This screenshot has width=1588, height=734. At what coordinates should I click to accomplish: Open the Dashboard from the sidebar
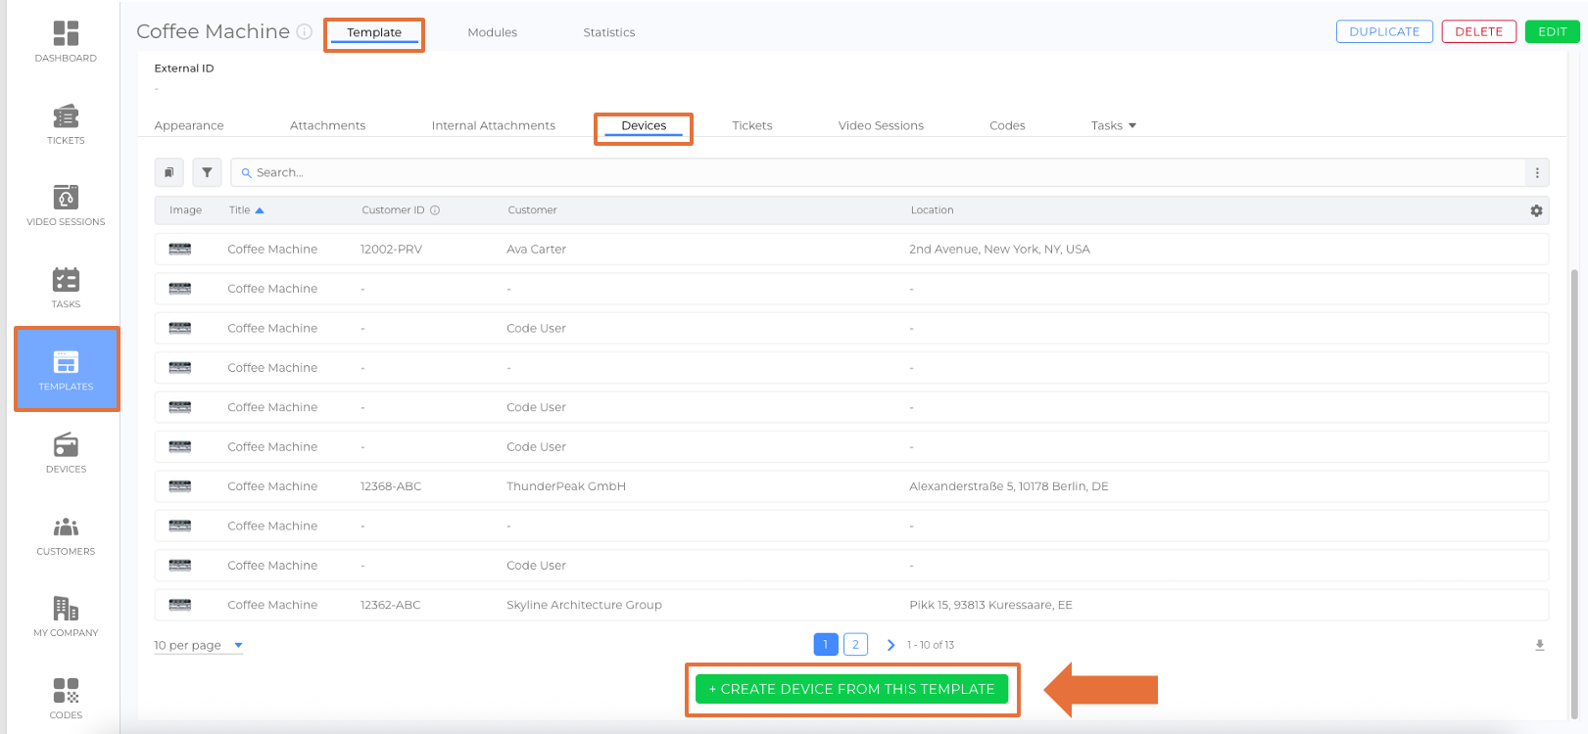tap(66, 41)
